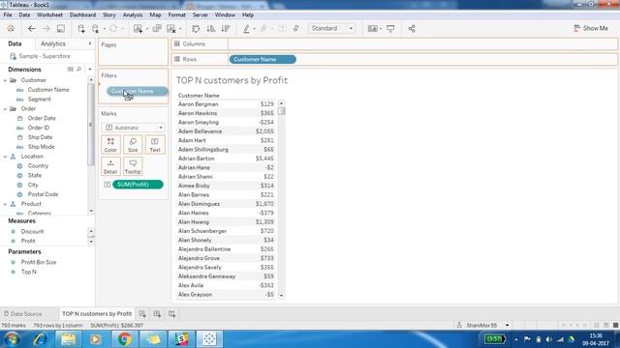Click the Save icon in toolbar

click(x=60, y=28)
